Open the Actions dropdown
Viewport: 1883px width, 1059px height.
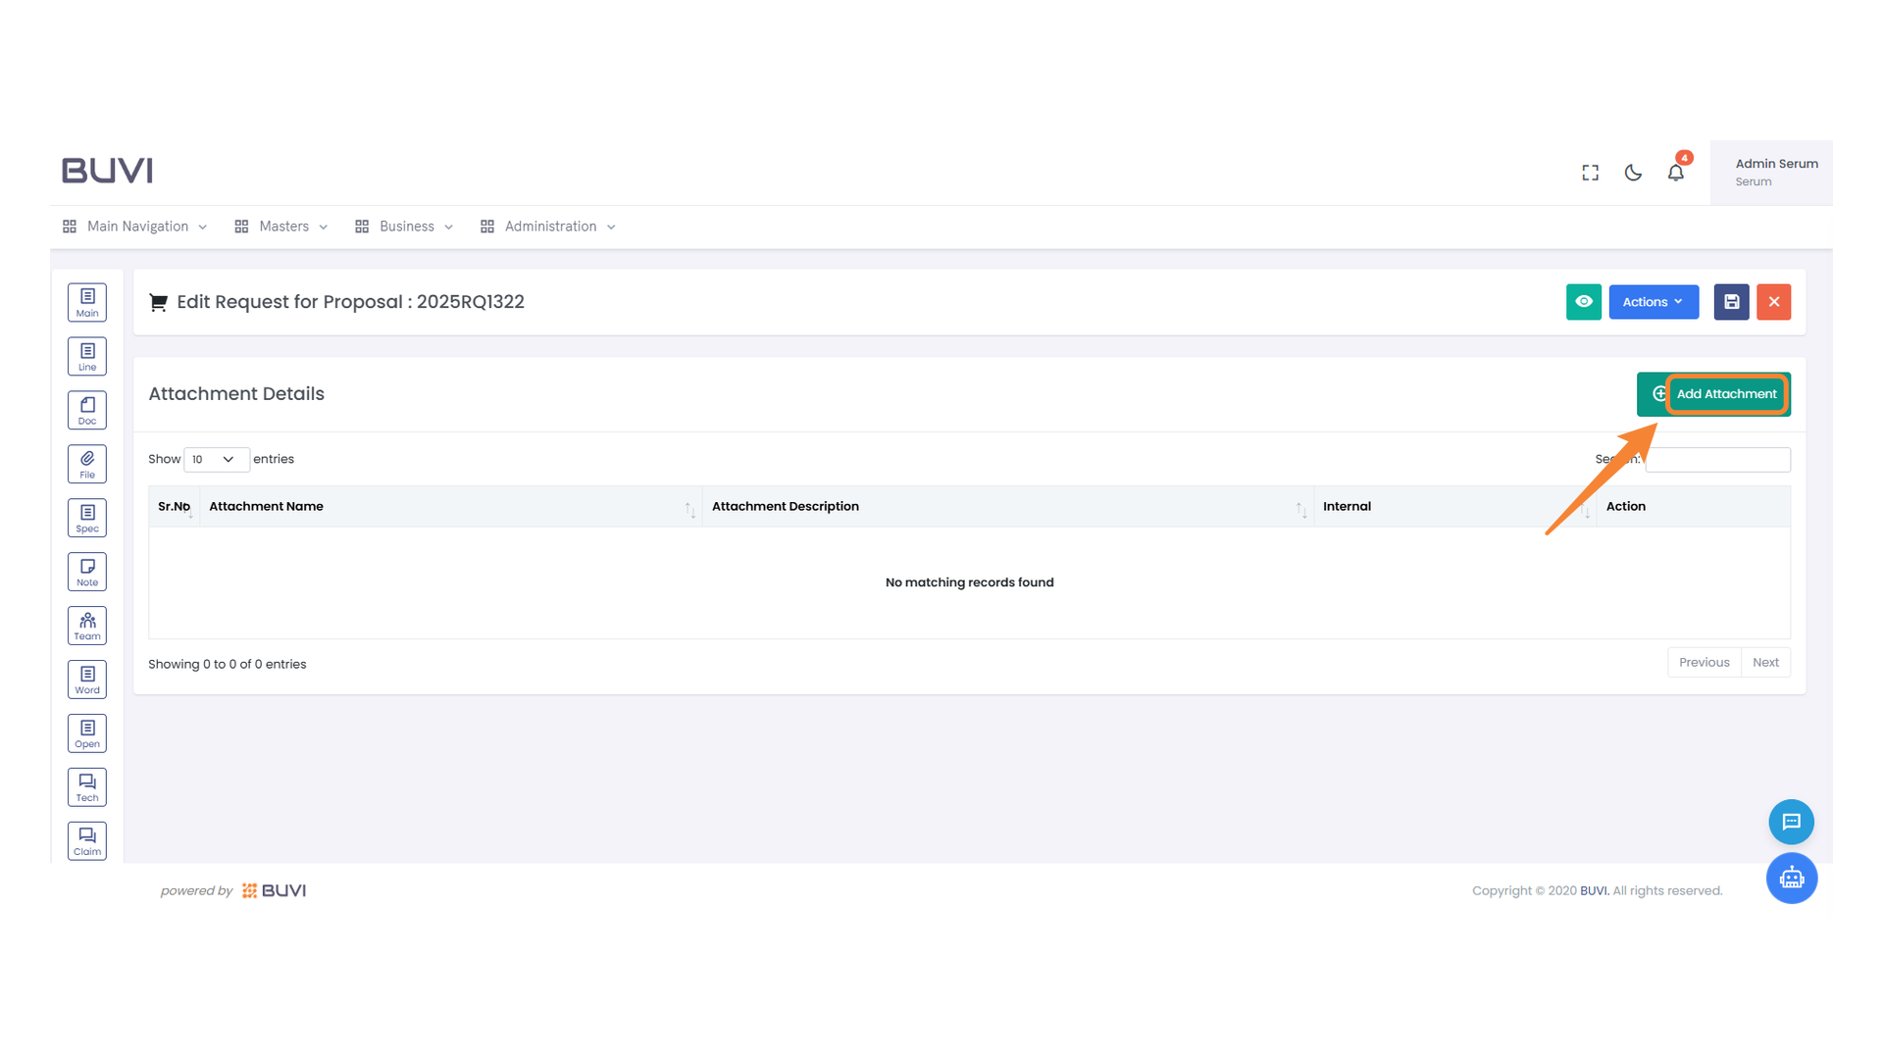point(1653,302)
